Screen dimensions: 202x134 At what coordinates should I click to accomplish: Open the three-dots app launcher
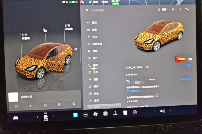(x=86, y=114)
